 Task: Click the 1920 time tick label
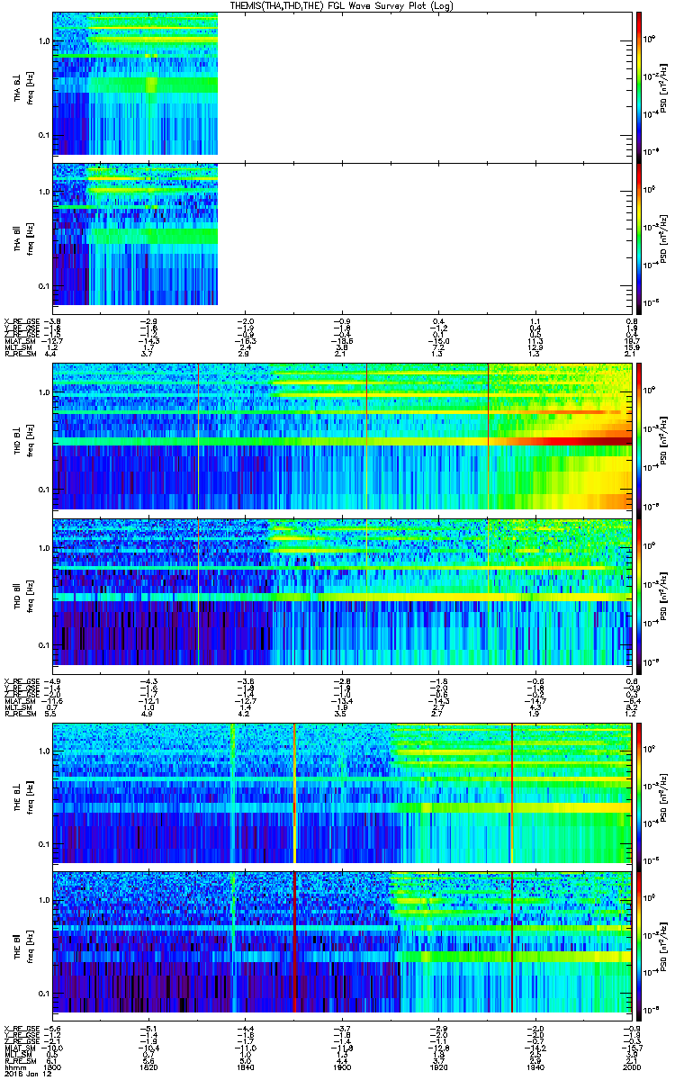(x=439, y=1066)
